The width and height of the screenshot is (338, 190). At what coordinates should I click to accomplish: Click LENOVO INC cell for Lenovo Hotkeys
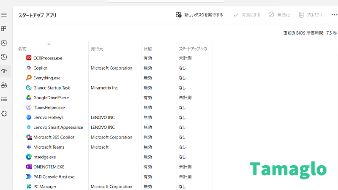tap(103, 118)
